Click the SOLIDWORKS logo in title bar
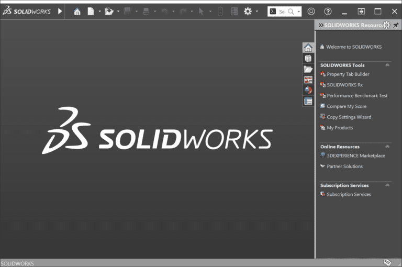Viewport: 402px width, 267px height. coord(27,12)
